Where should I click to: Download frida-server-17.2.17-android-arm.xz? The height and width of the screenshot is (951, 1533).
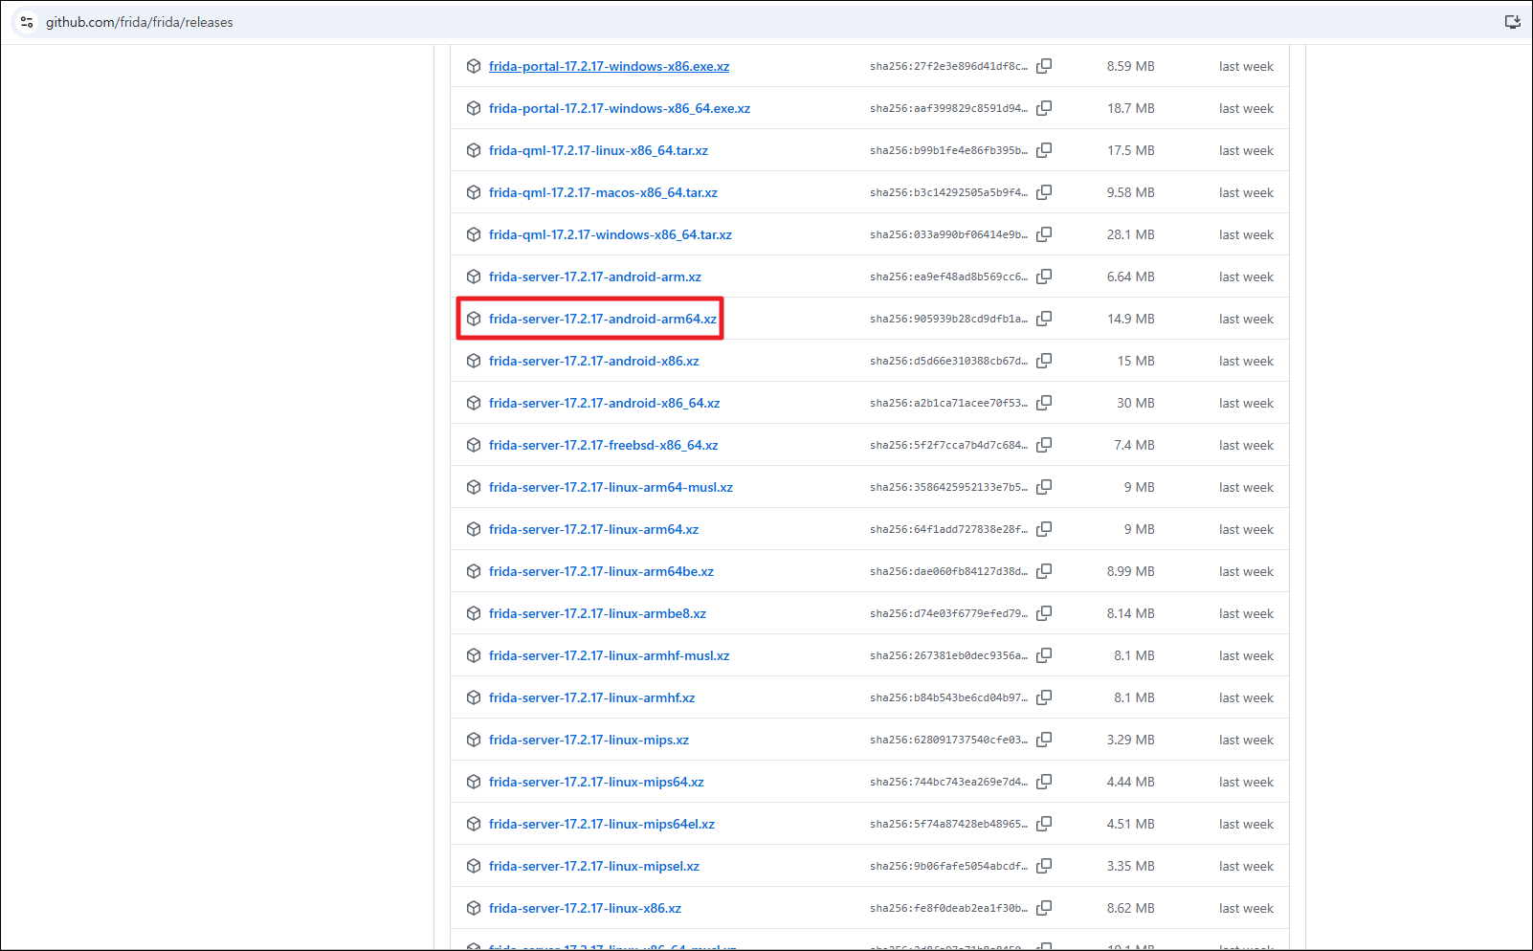(595, 276)
